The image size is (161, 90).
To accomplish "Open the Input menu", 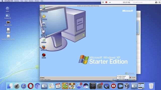I will 26,1.
